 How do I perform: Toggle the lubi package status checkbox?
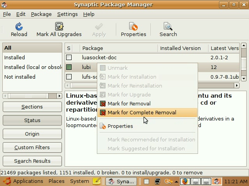pyautogui.click(x=69, y=67)
